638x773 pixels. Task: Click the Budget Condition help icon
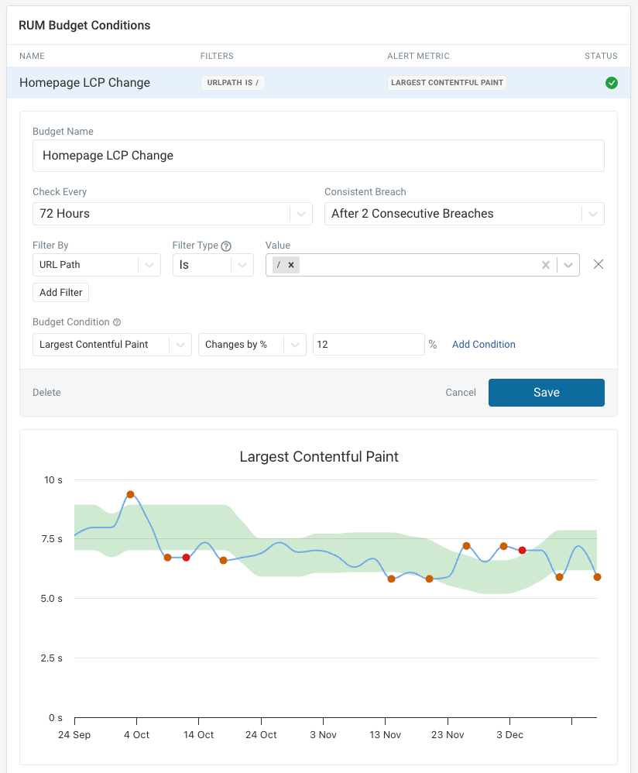coord(117,322)
